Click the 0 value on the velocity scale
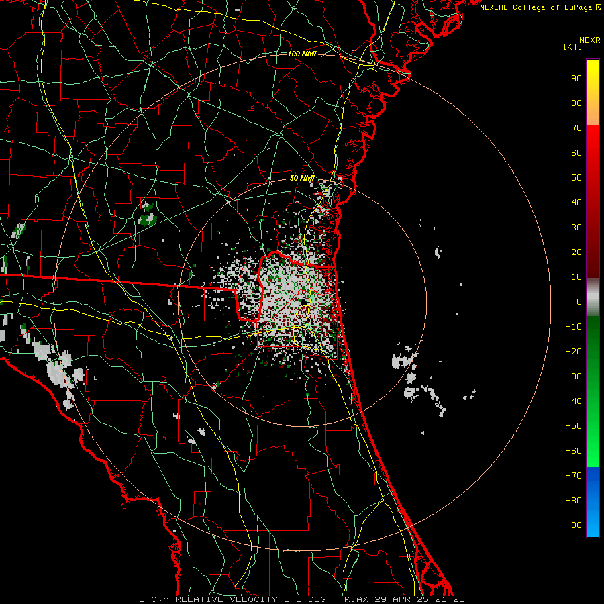 pyautogui.click(x=579, y=302)
